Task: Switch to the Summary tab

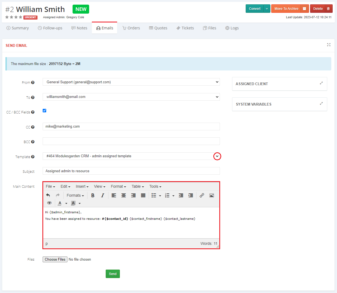Action: point(18,28)
